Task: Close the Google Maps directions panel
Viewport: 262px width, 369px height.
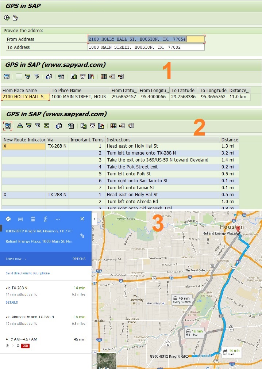Action: (x=82, y=219)
